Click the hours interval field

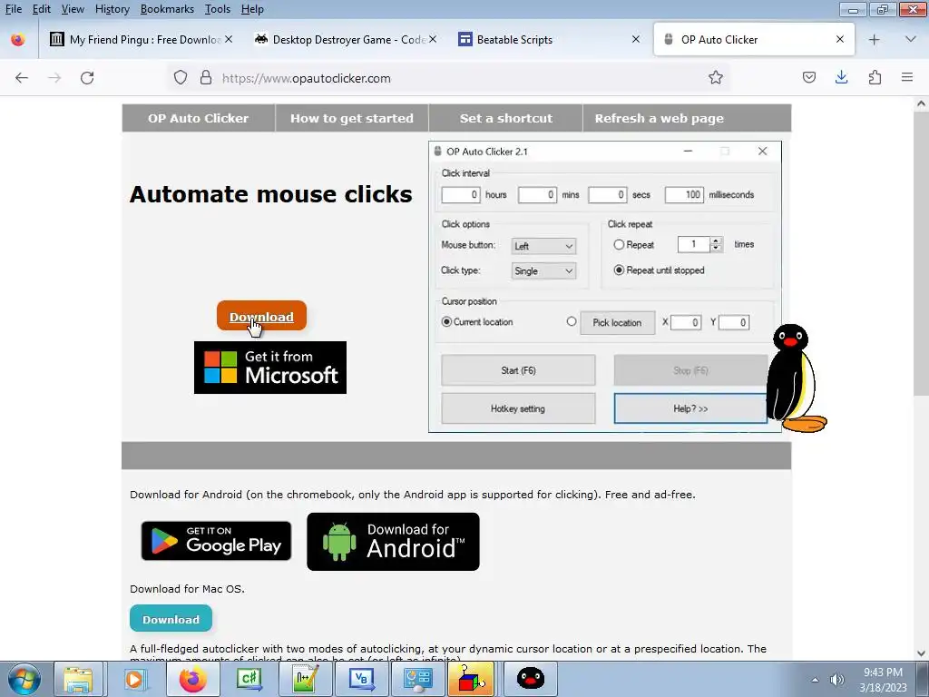point(460,194)
